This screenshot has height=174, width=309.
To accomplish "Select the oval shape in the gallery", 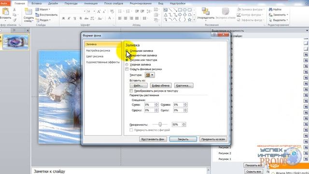I will point(185,10).
